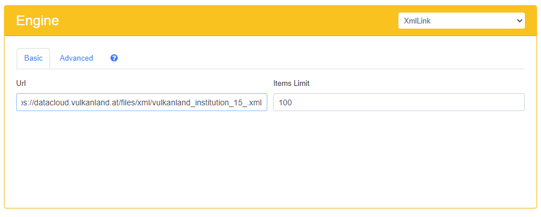
Task: Click into the Items Limit field
Action: [399, 102]
